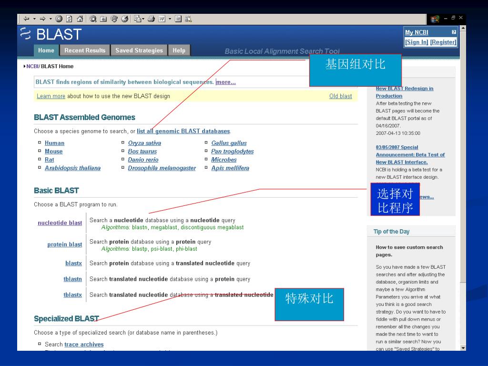Open the Learn more link
This screenshot has height=366, width=488.
point(51,96)
